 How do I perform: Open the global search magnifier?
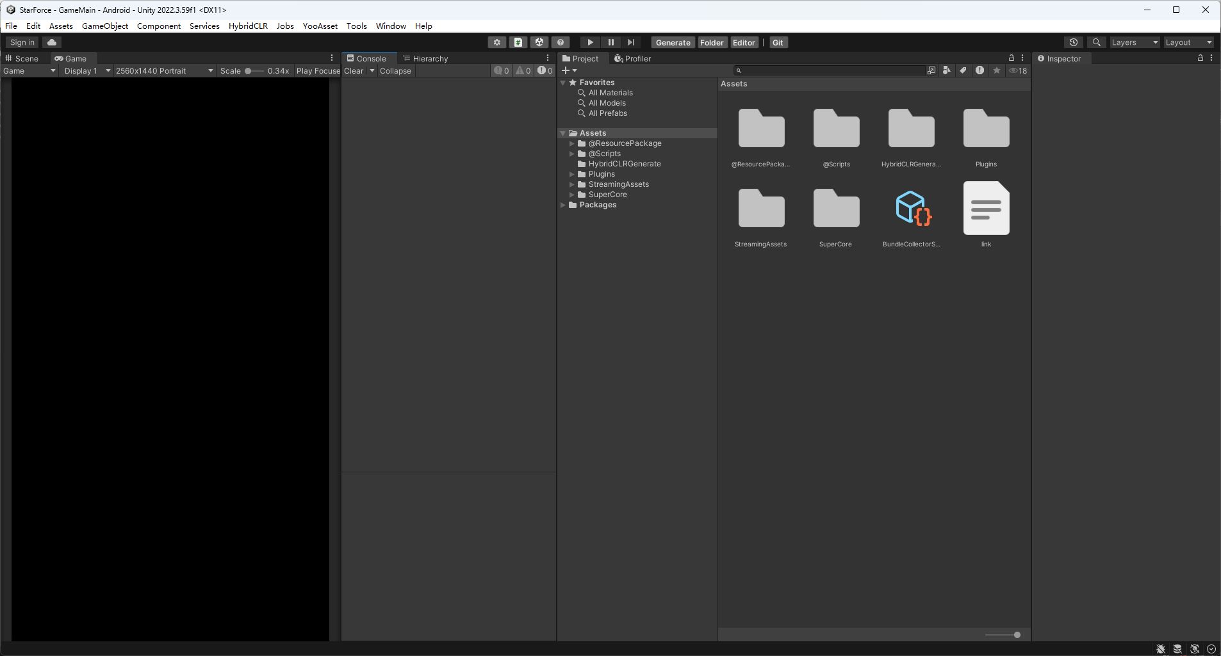(x=1097, y=42)
